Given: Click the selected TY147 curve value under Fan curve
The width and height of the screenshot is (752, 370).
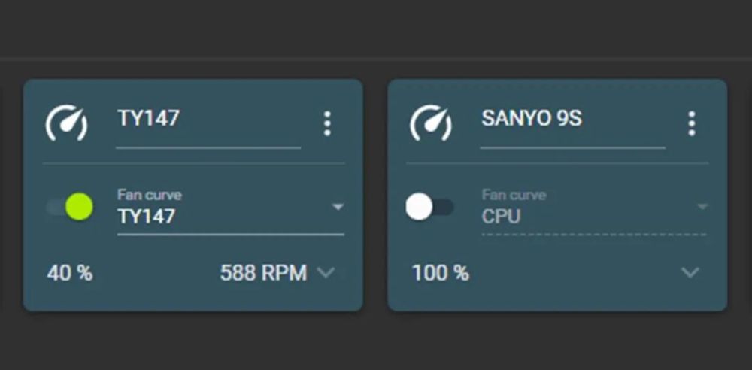Looking at the screenshot, I should coord(146,217).
